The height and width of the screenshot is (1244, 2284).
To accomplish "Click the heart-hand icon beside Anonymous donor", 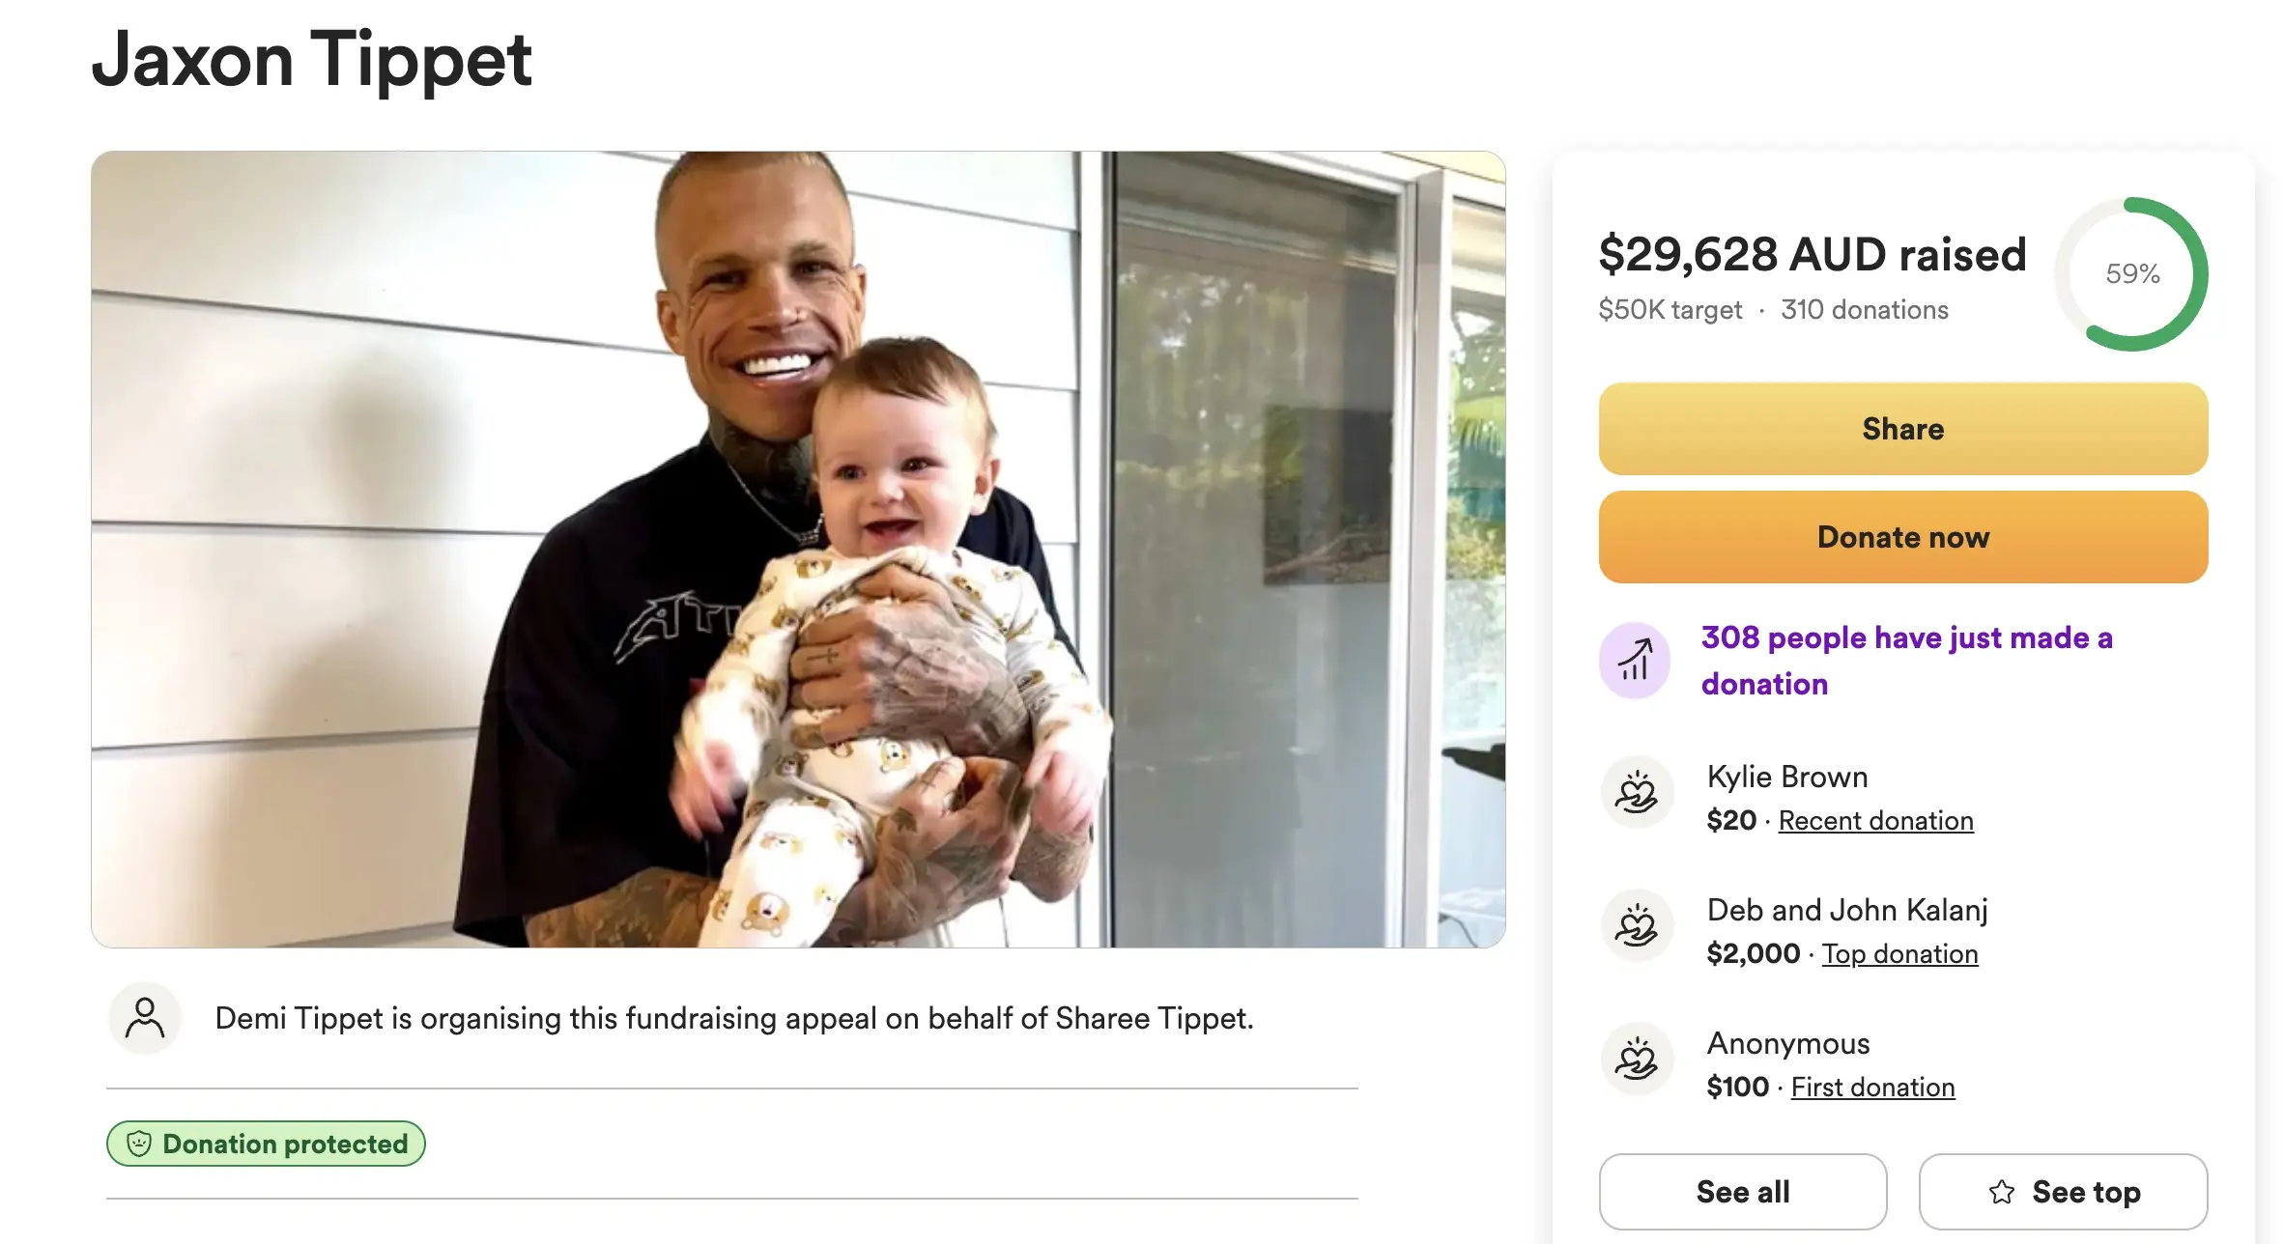I will coord(1637,1060).
